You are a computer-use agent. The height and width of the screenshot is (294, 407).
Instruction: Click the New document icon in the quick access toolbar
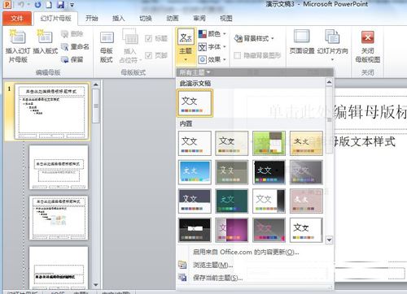[49, 5]
